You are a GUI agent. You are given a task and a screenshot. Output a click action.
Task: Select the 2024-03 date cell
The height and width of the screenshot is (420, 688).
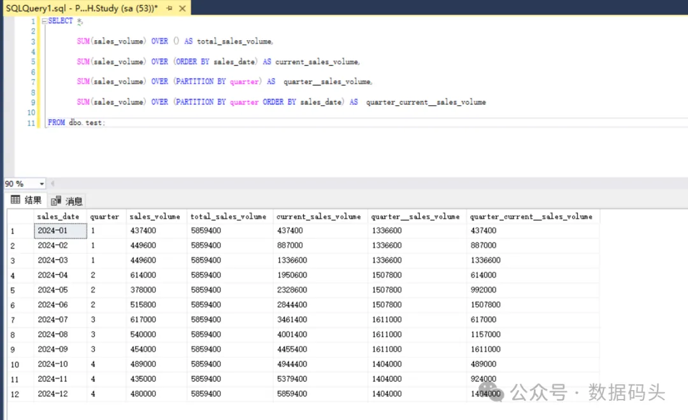pos(61,261)
